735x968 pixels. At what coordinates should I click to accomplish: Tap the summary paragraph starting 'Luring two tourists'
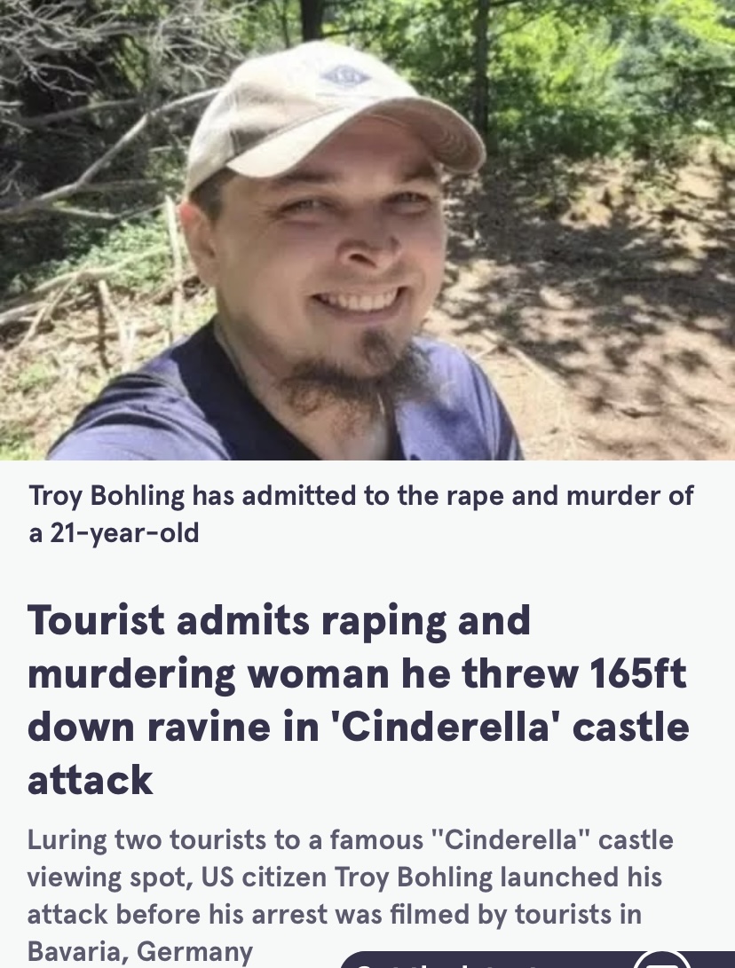(x=351, y=895)
